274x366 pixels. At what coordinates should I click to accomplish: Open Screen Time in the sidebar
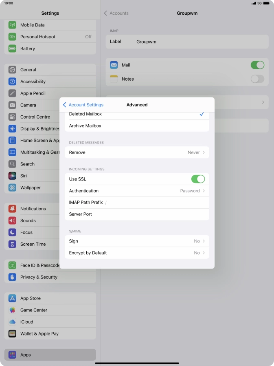(33, 244)
